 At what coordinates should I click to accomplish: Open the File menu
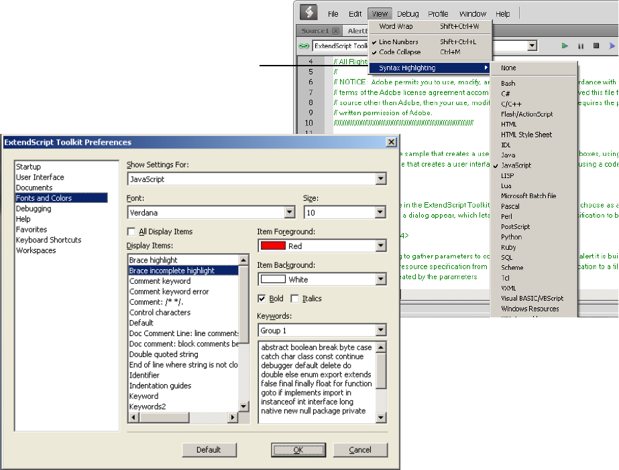(333, 14)
